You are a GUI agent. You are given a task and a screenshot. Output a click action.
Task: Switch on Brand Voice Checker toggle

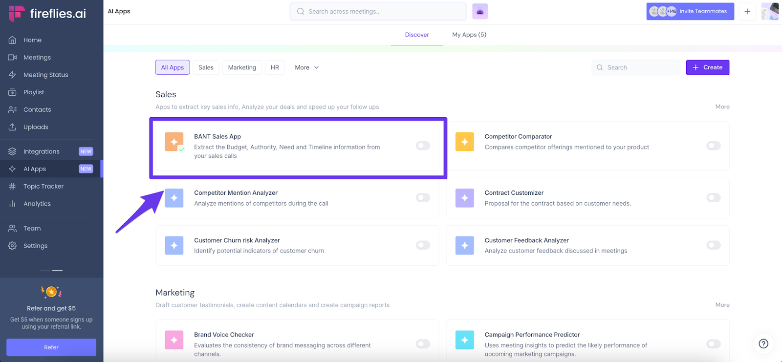tap(423, 344)
